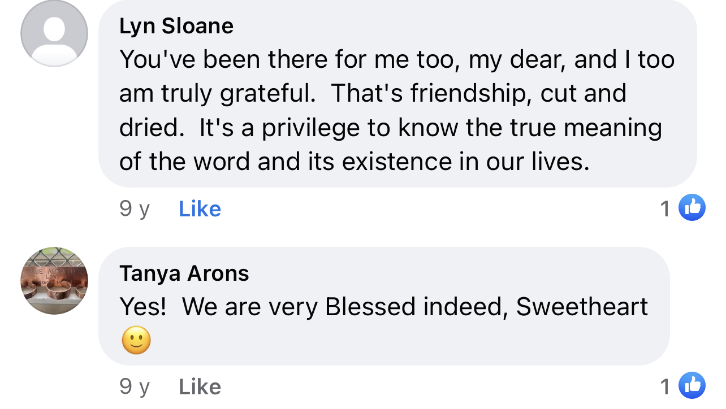This screenshot has width=726, height=409.
Task: Click the thumbs-up reaction icon on Lyn Sloane's comment
Action: click(692, 207)
